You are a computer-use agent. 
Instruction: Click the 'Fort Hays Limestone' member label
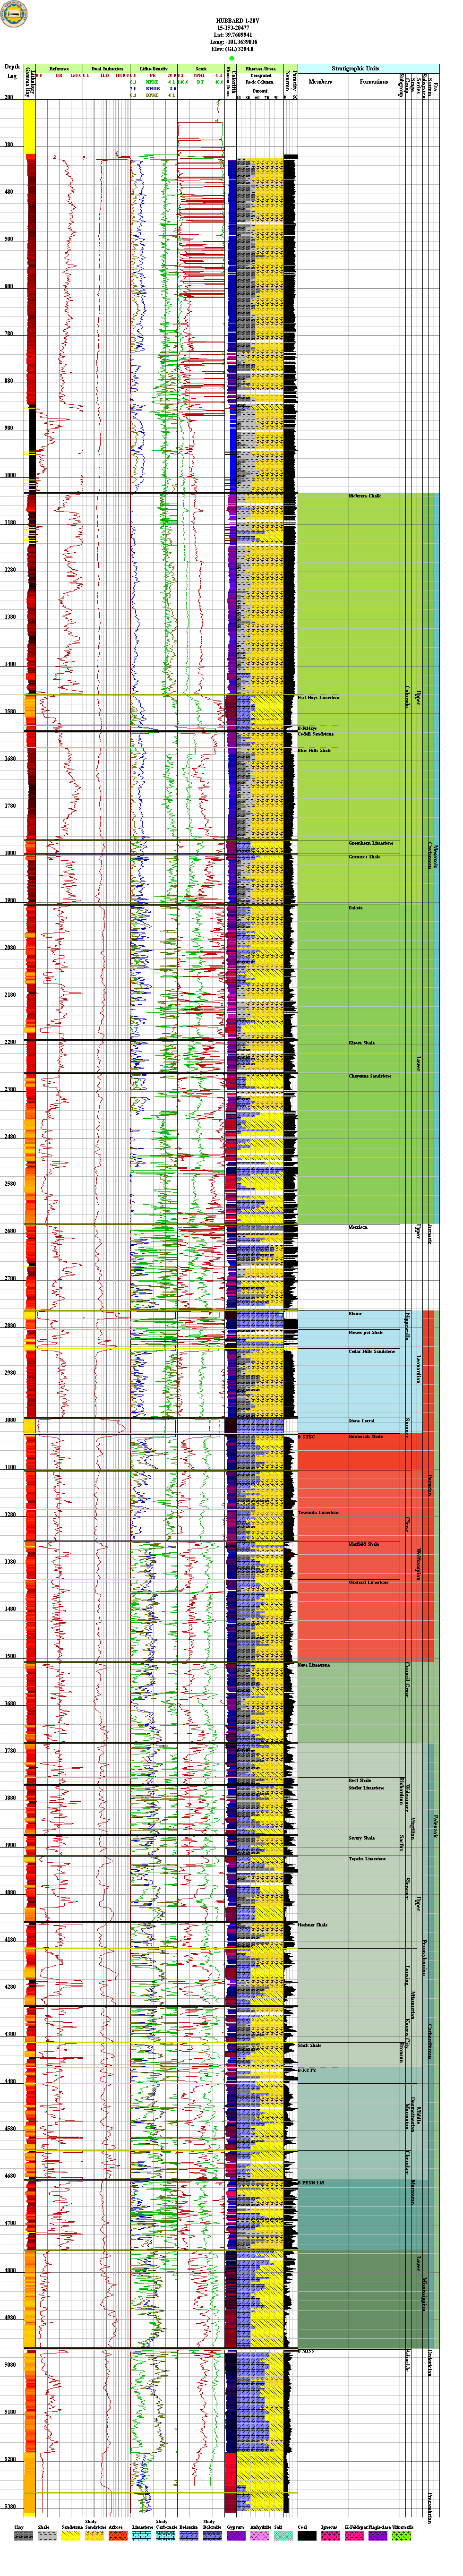pyautogui.click(x=319, y=698)
